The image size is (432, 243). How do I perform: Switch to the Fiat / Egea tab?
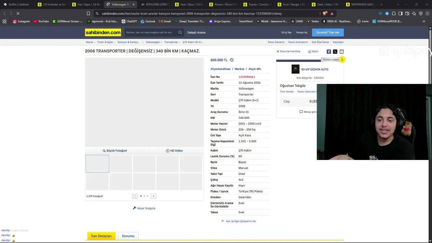tap(86, 4)
